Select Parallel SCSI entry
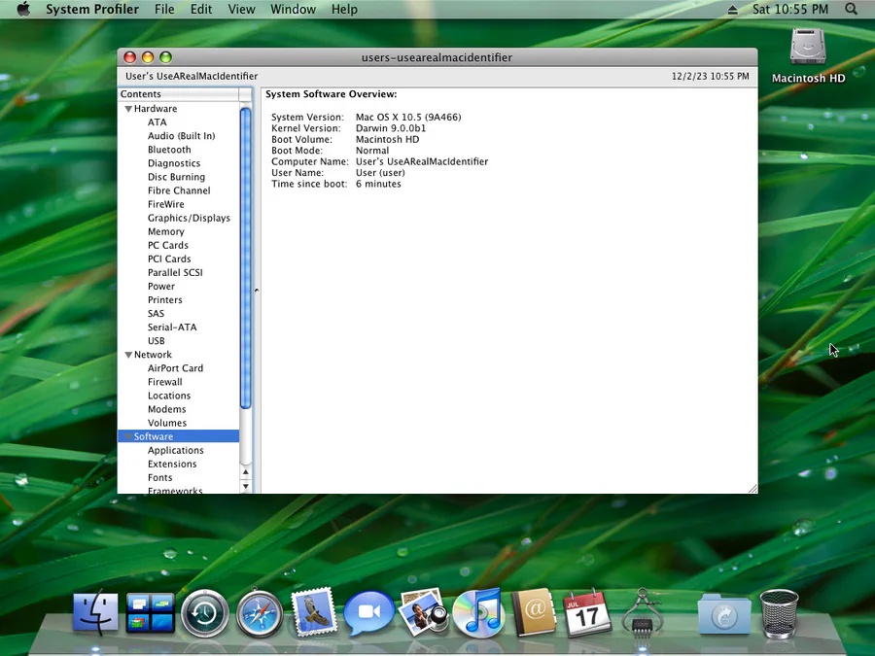 175,273
